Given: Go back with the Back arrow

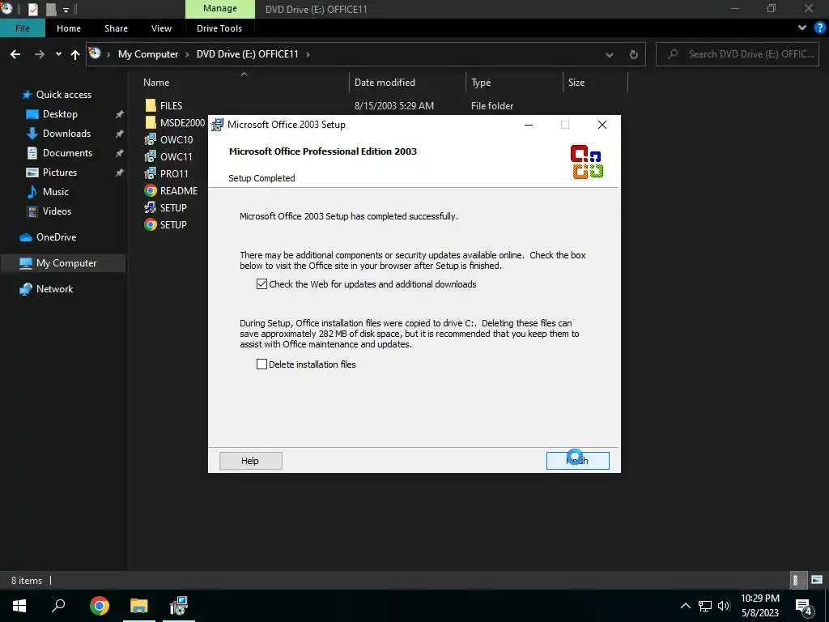Looking at the screenshot, I should (15, 54).
